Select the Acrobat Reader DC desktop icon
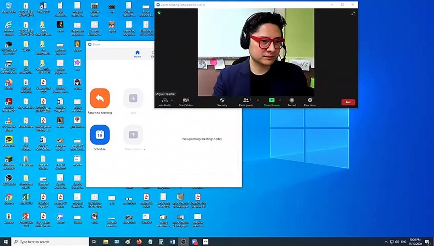The height and width of the screenshot is (246, 434). (x=9, y=105)
